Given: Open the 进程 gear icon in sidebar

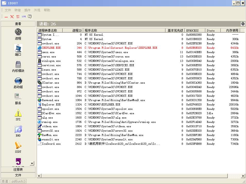Looking at the screenshot, I should coord(18,32).
